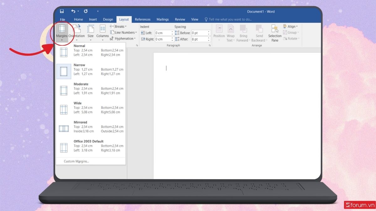Open the Orientation dropdown

[77, 33]
